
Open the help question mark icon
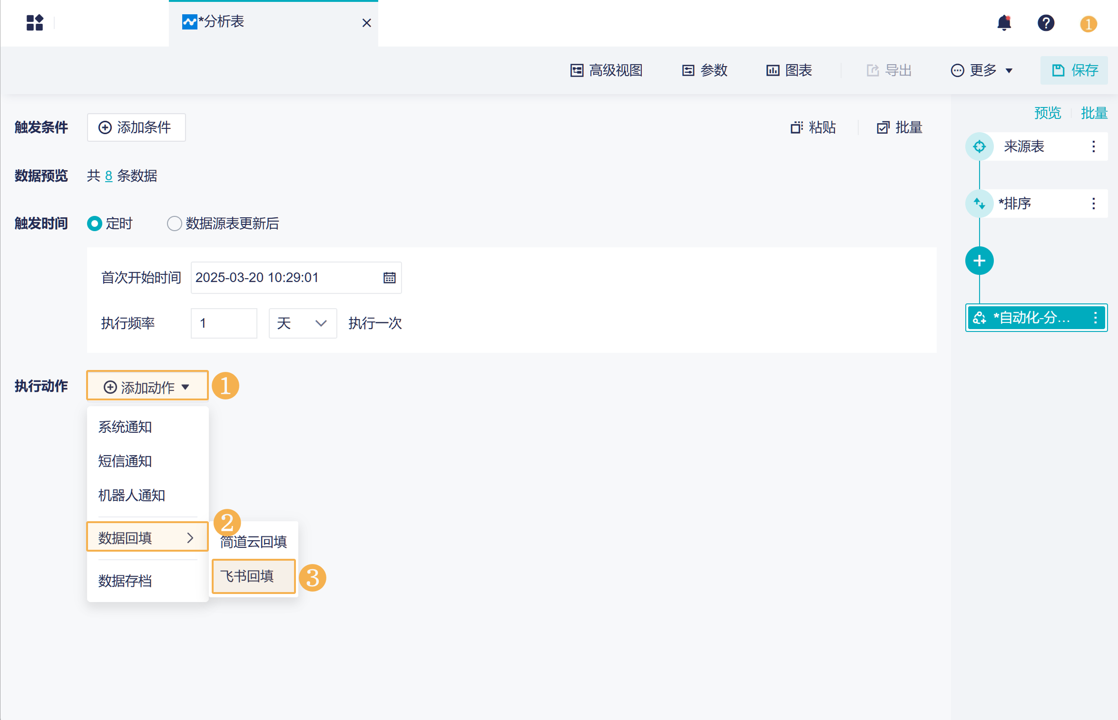[x=1046, y=22]
